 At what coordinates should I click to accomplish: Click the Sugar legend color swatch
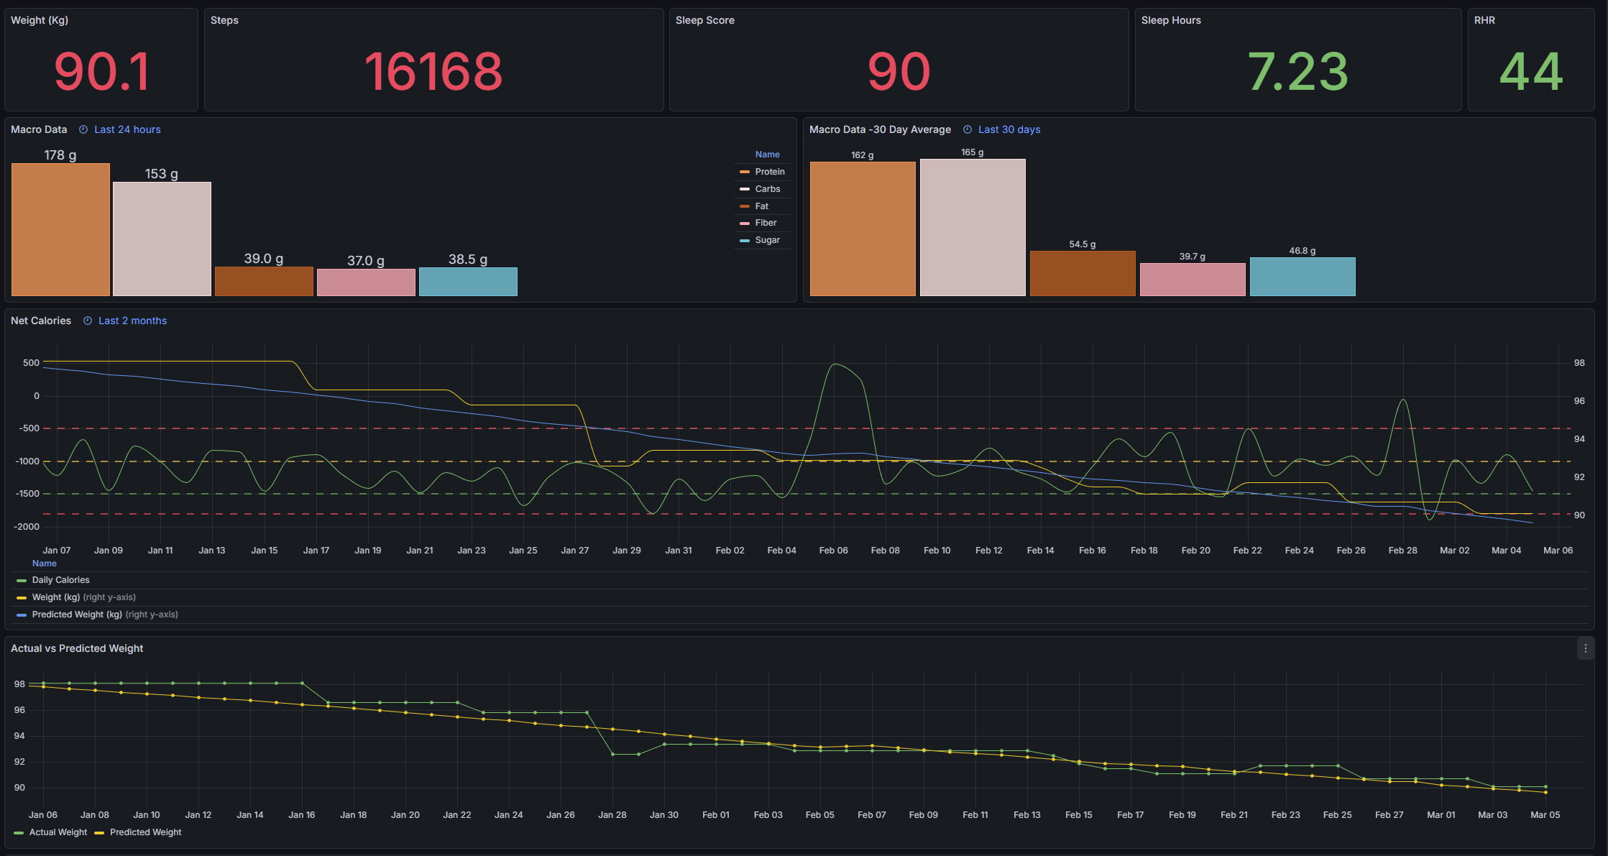pos(745,240)
